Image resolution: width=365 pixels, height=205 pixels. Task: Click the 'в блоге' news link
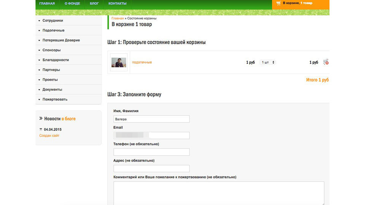(x=68, y=118)
